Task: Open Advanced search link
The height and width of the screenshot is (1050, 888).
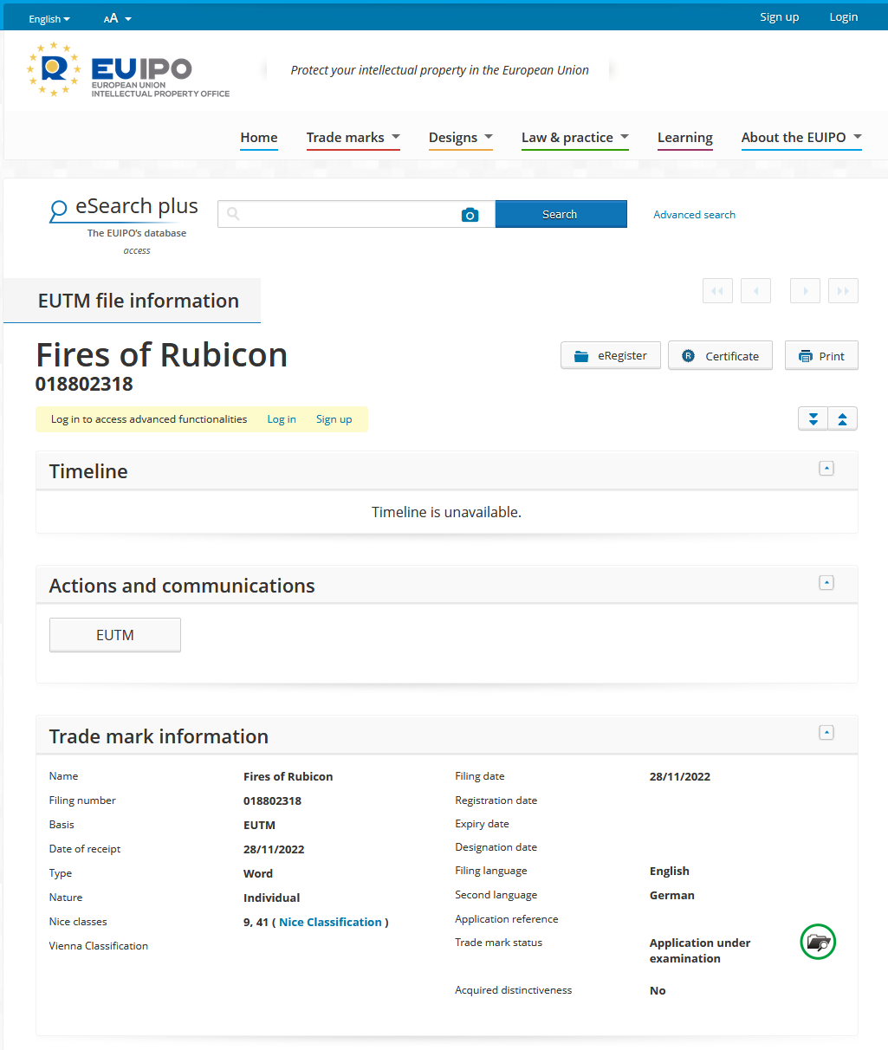Action: [694, 215]
